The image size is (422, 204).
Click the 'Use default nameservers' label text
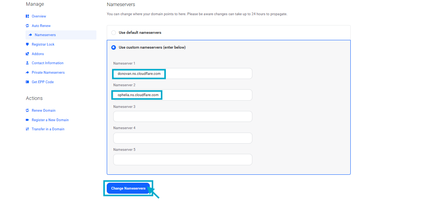tap(140, 33)
